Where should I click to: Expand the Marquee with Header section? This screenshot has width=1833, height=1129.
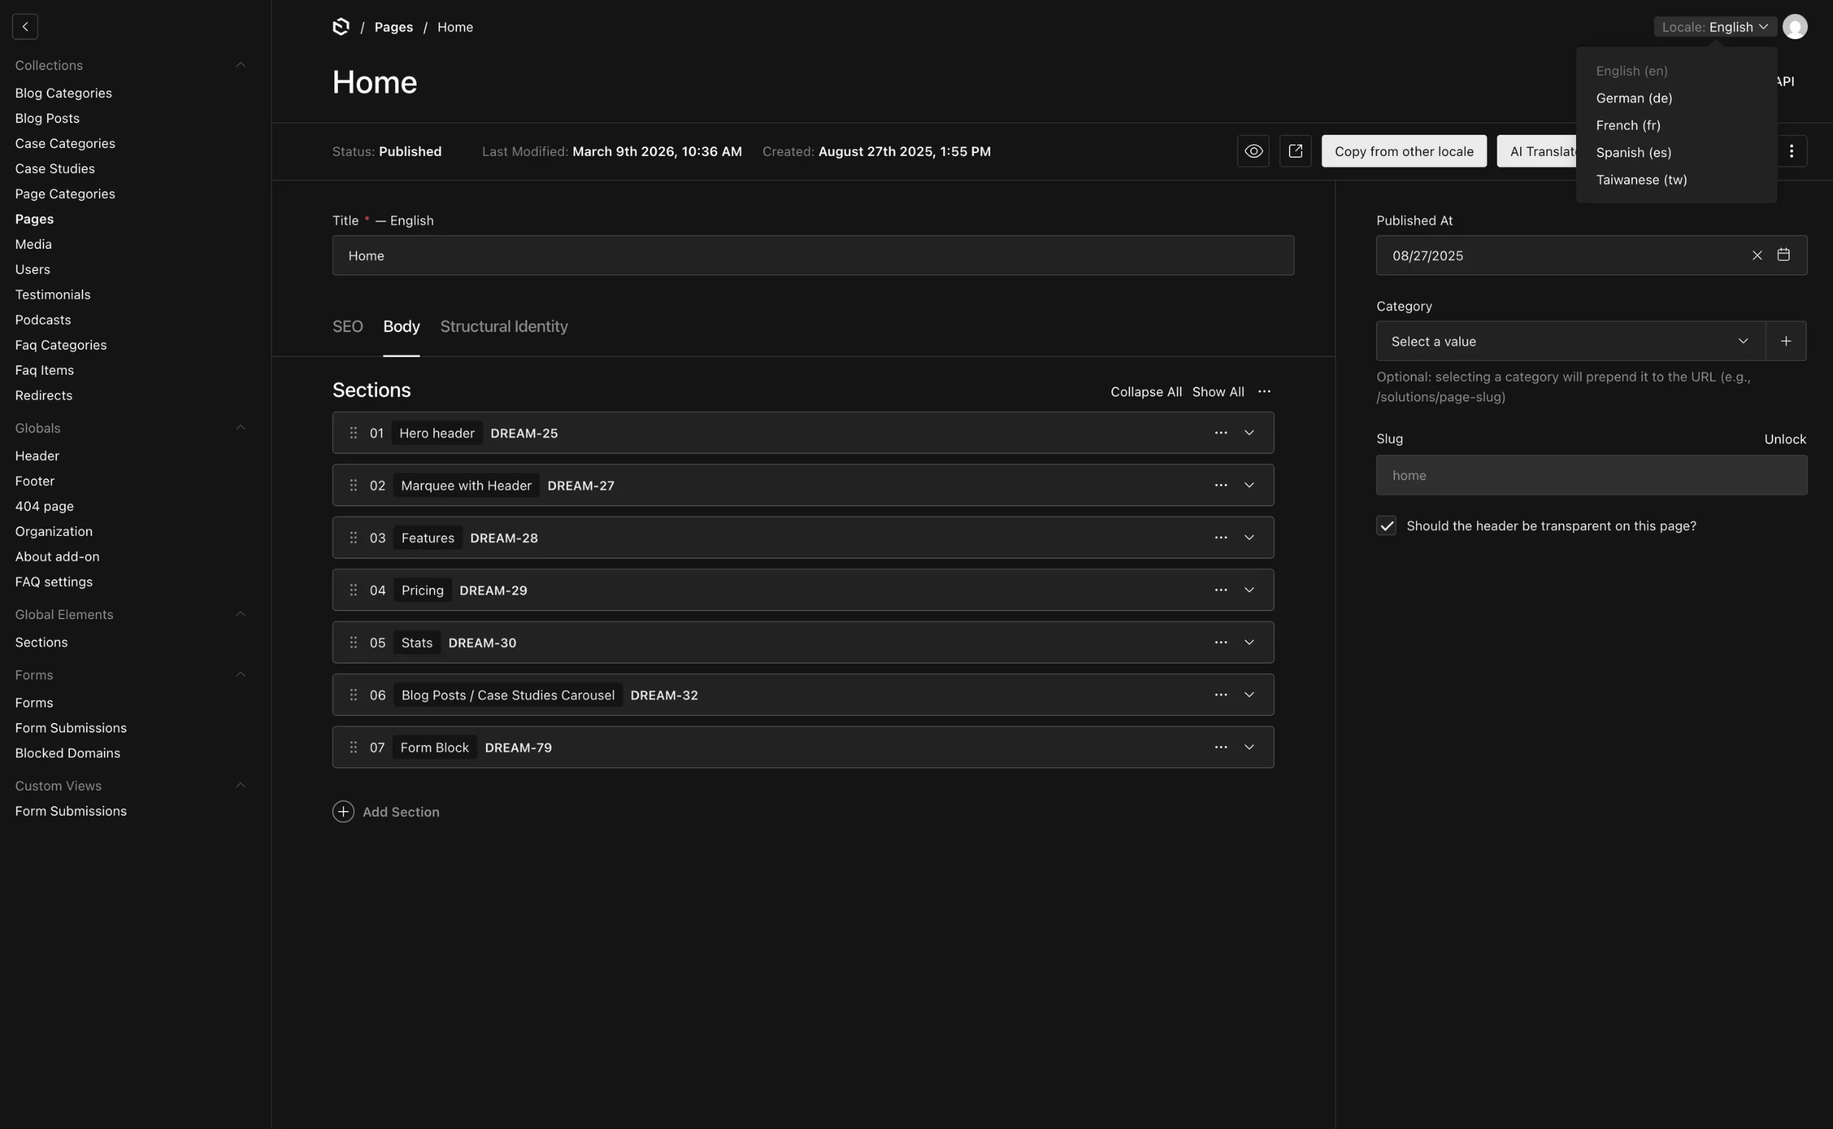tap(1249, 485)
